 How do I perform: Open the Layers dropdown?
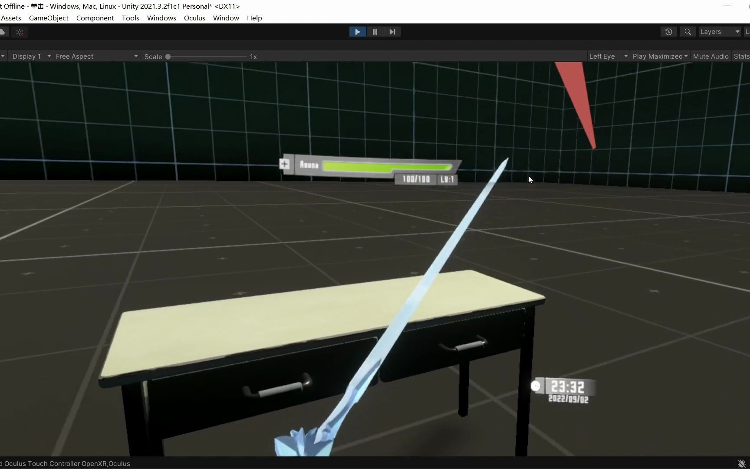(x=720, y=32)
